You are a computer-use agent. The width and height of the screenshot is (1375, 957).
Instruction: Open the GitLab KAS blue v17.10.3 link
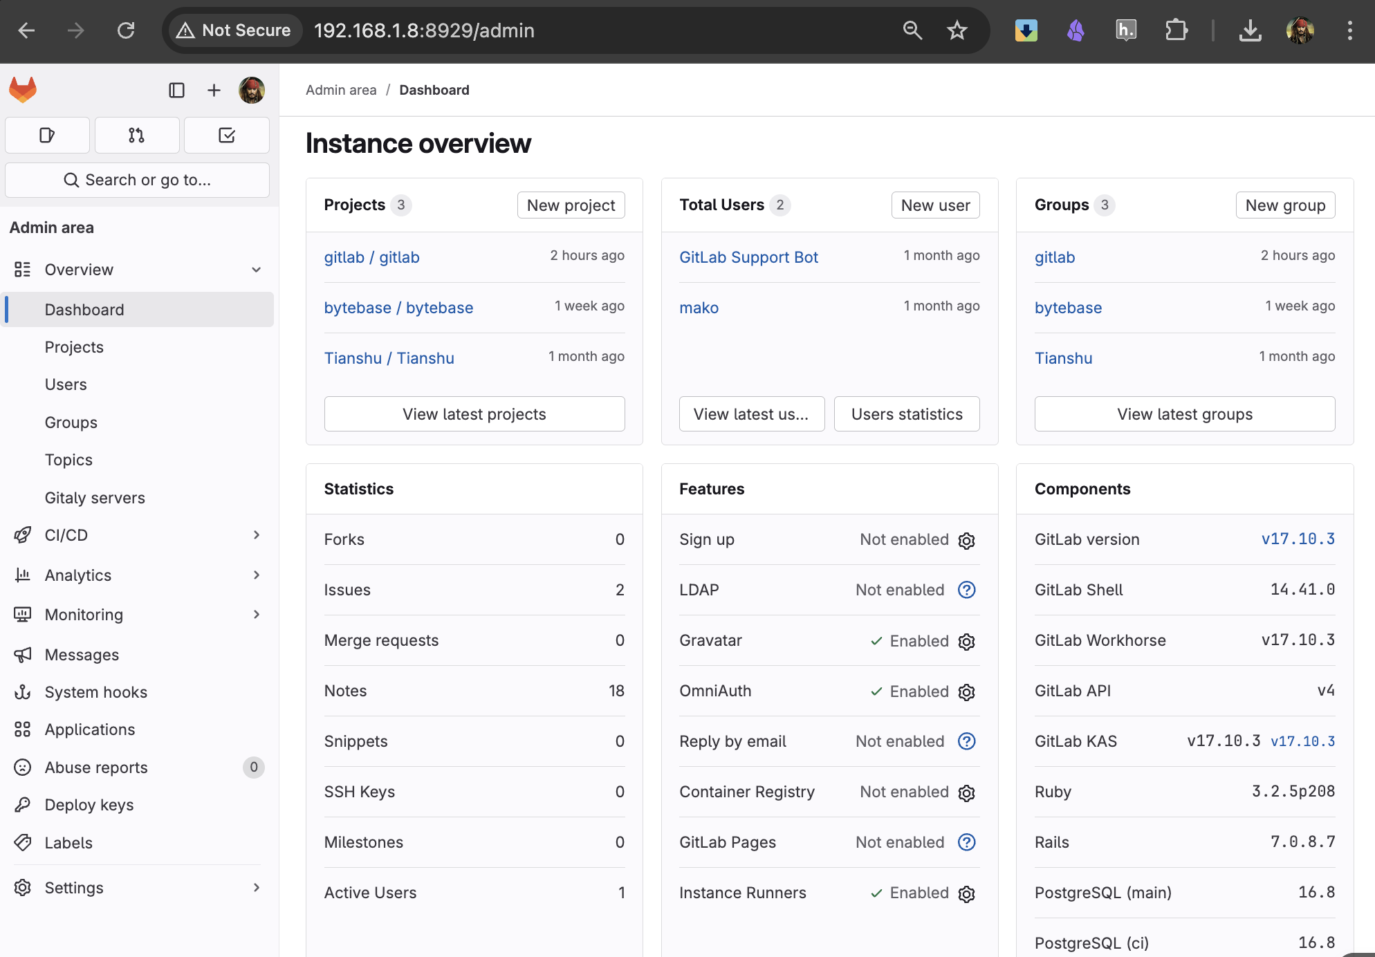click(1302, 741)
